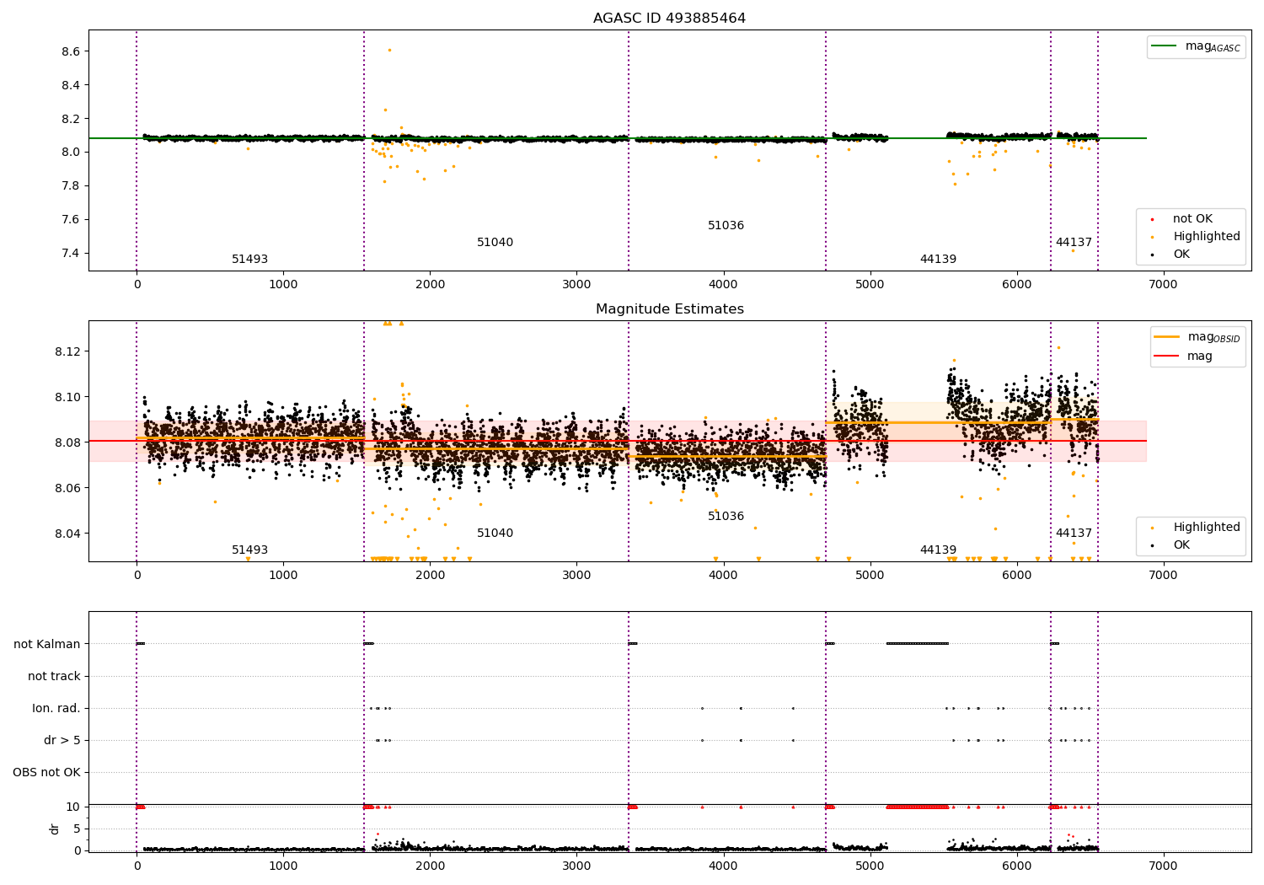Click y-tick 8.4 on the top panel

71,86
